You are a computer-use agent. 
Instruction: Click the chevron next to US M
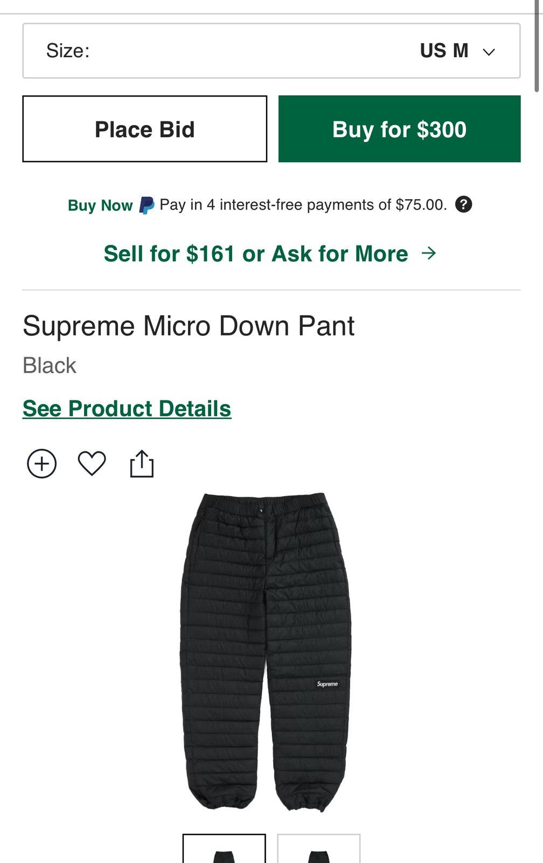point(489,52)
